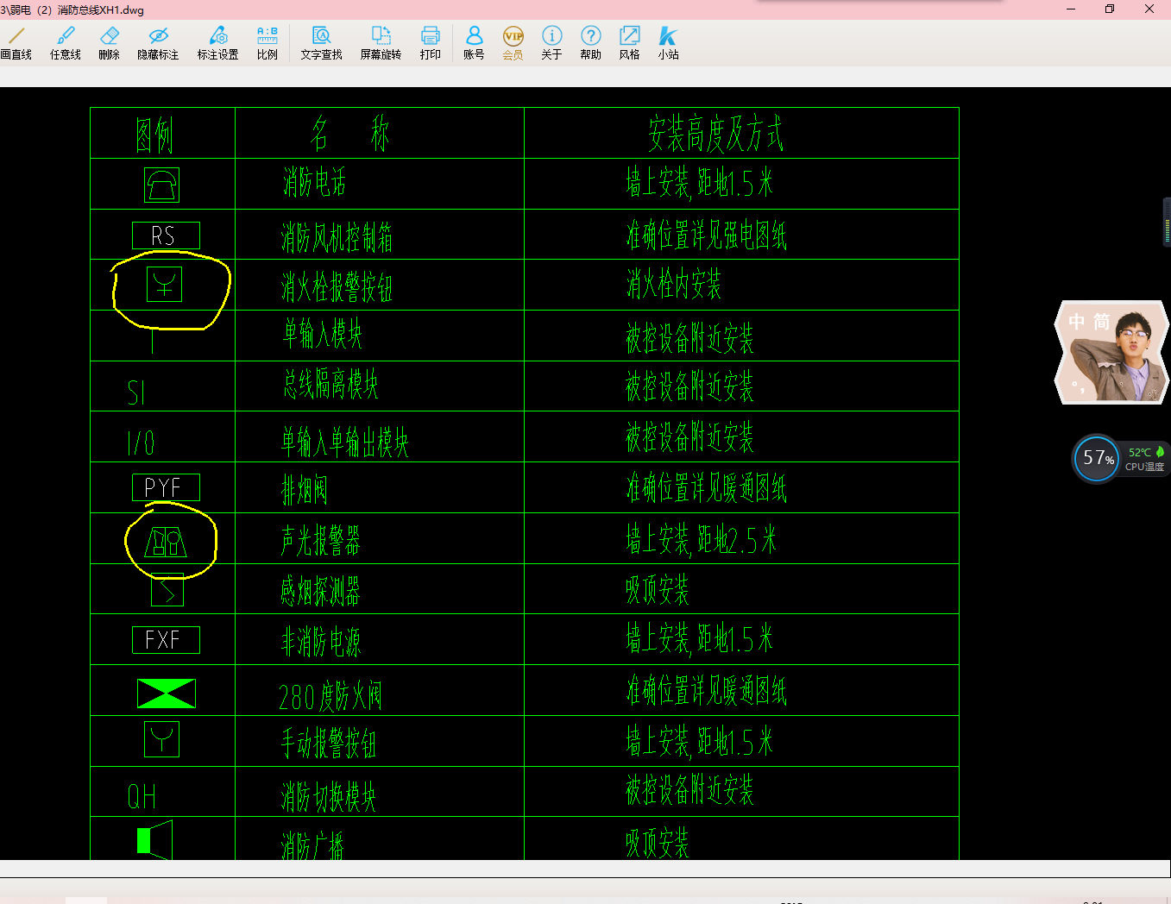Click the smoke detector legend symbol

(x=167, y=591)
